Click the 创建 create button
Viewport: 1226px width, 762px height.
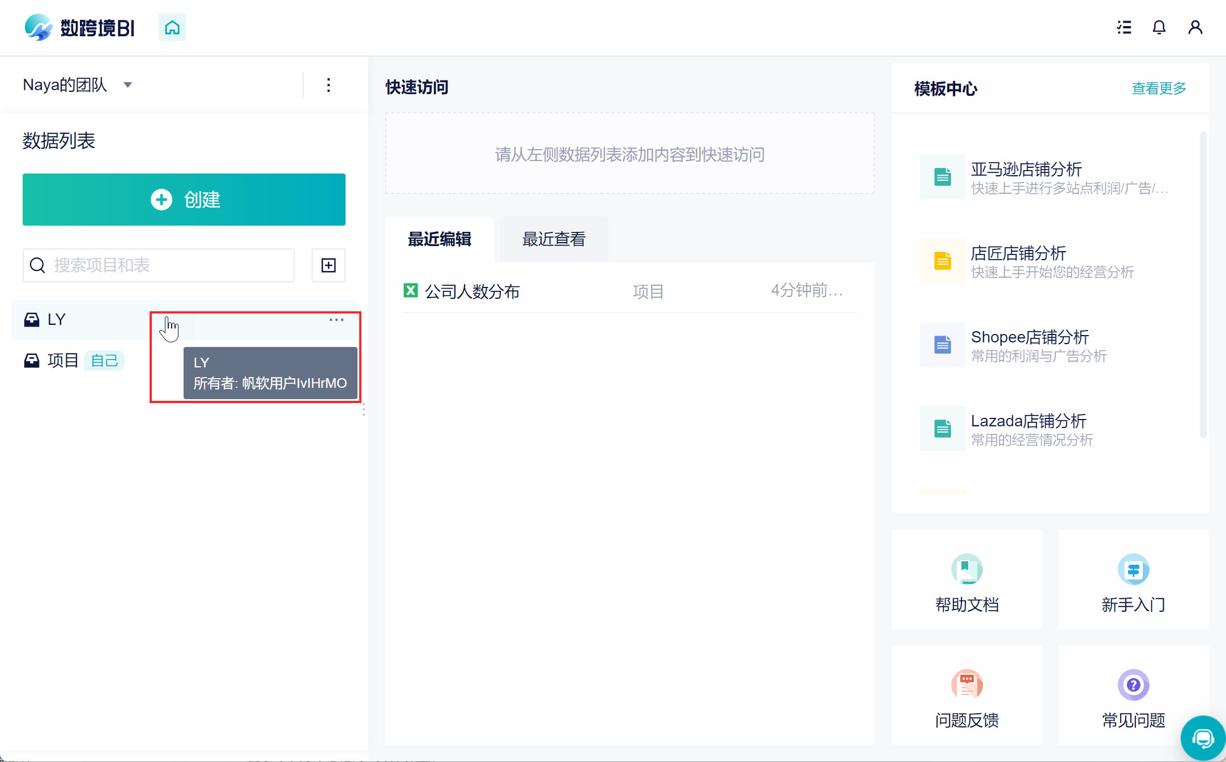[x=184, y=200]
